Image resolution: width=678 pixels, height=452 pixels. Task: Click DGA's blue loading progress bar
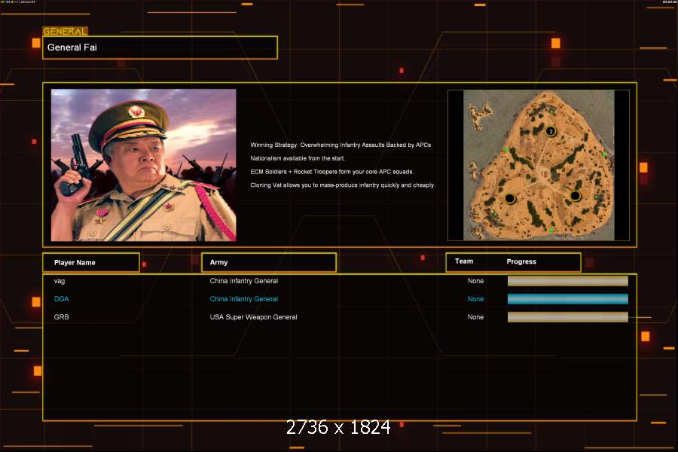click(568, 299)
